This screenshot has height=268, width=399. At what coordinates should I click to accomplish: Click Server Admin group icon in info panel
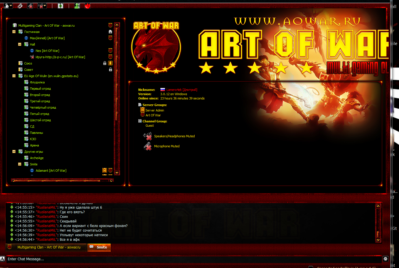pos(142,109)
